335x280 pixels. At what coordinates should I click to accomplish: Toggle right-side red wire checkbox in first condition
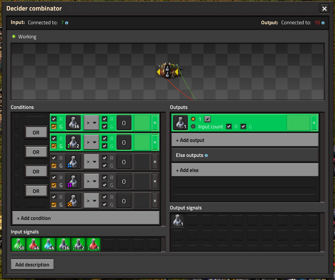pos(104,119)
